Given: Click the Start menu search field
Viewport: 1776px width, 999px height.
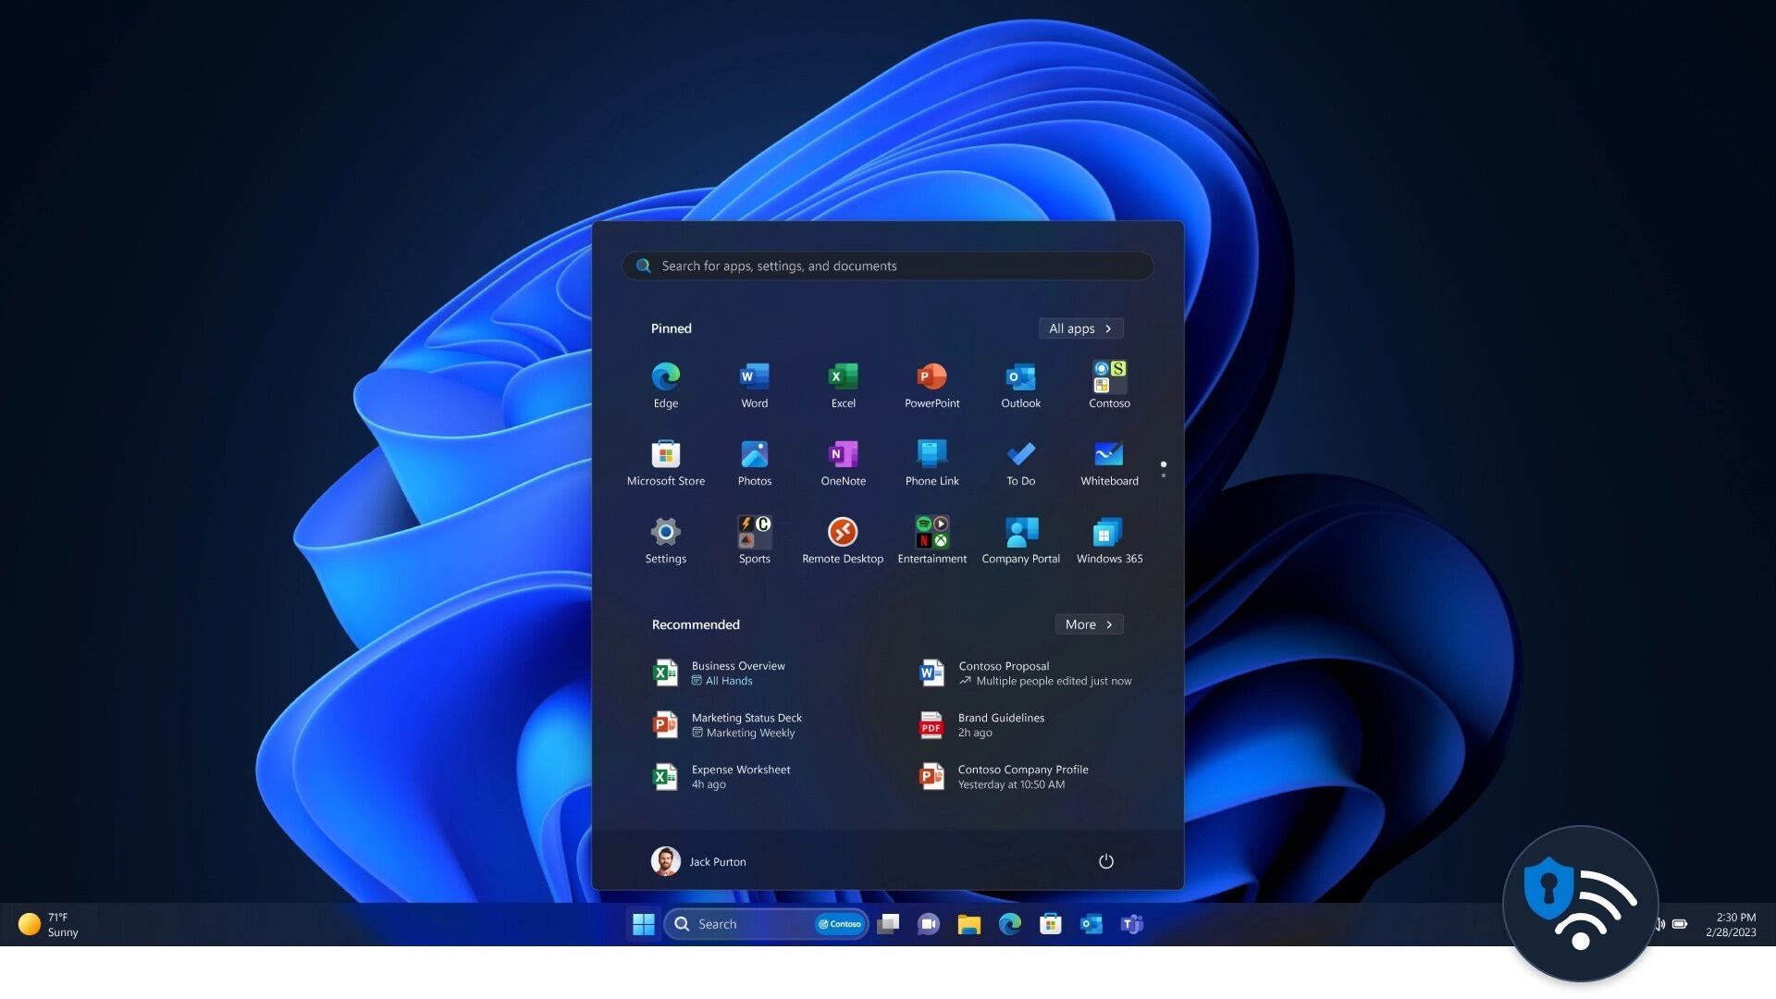Looking at the screenshot, I should click(x=888, y=265).
